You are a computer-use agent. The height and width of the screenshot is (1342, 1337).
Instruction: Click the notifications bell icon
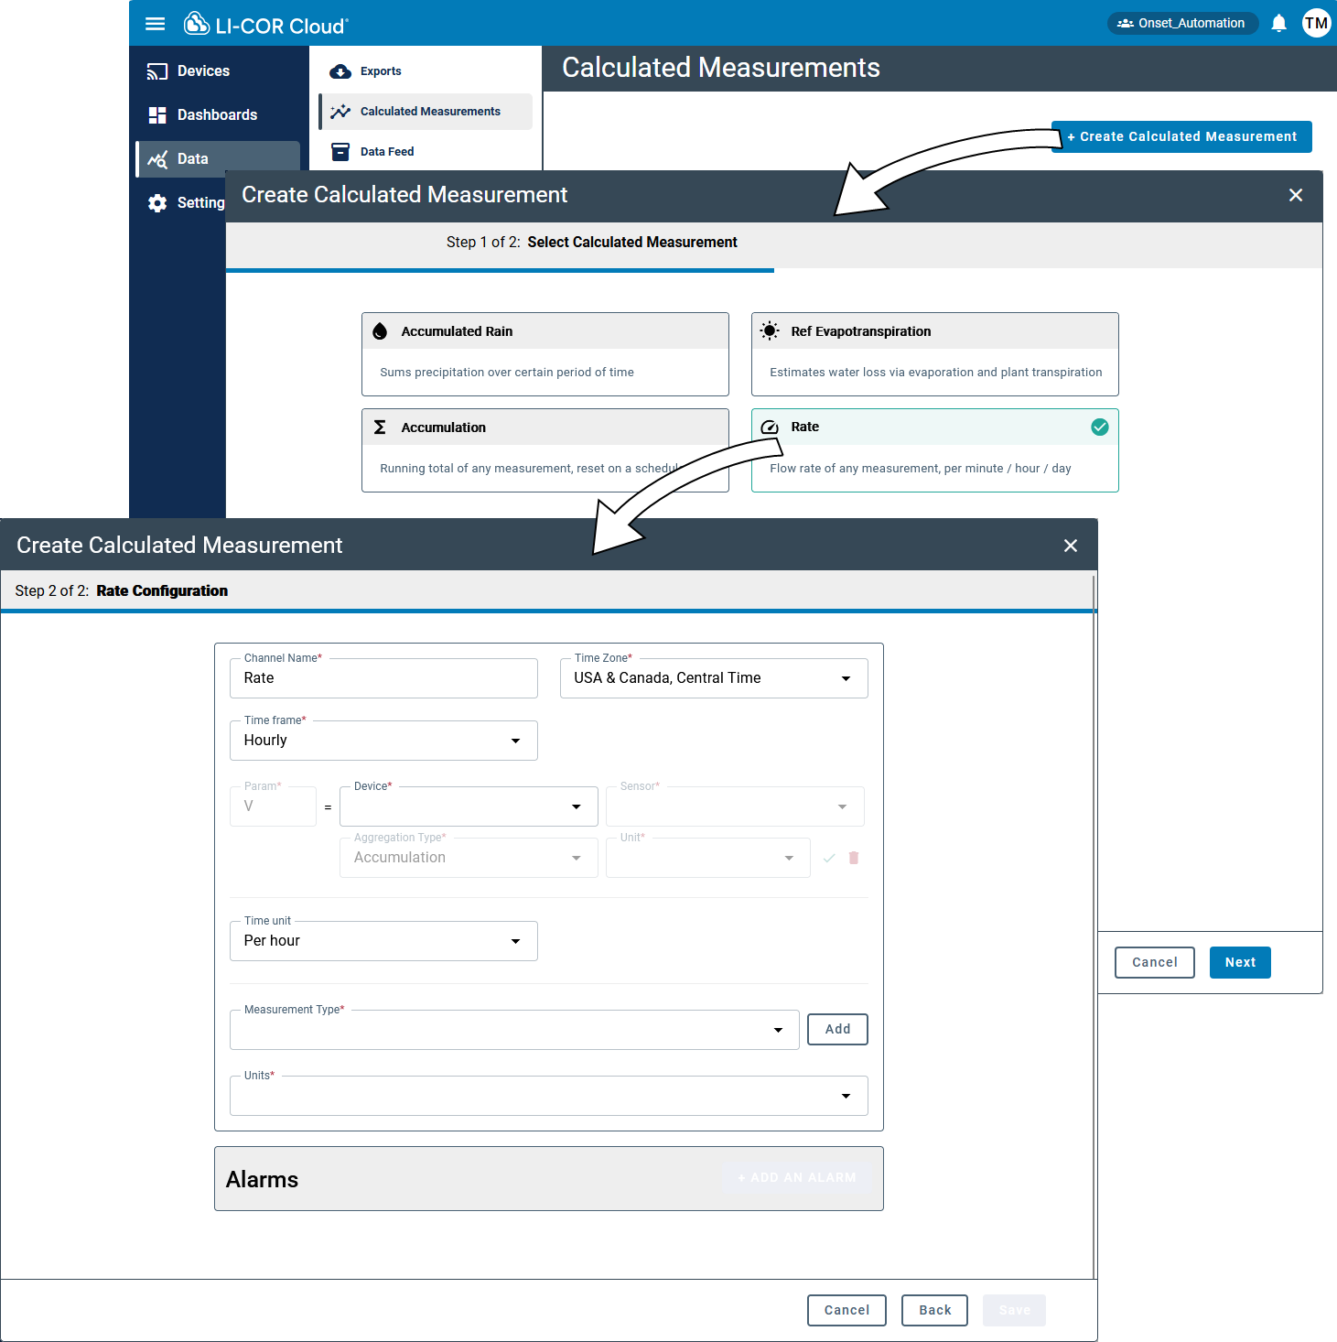pyautogui.click(x=1279, y=23)
